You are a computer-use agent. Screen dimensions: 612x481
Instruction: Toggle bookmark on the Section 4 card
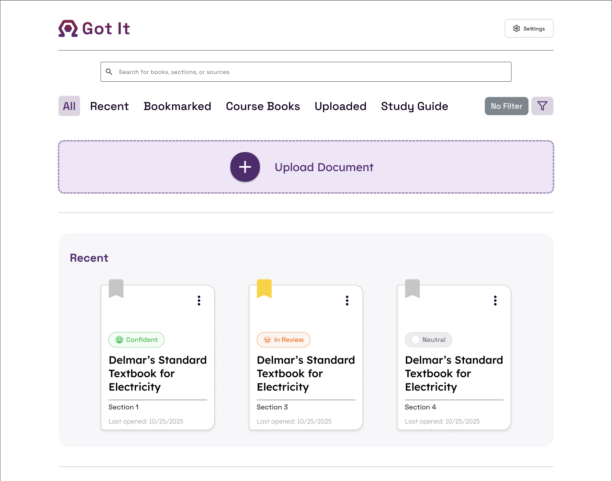pyautogui.click(x=412, y=288)
